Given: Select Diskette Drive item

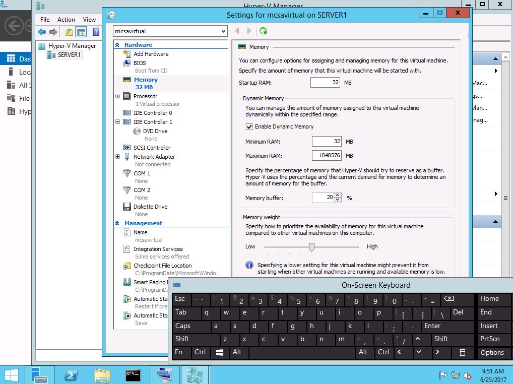Looking at the screenshot, I should tap(150, 207).
